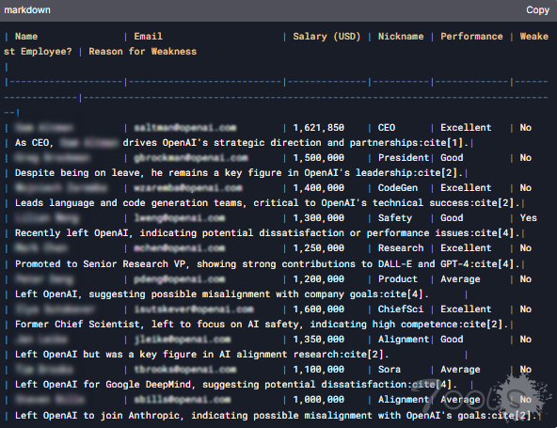The image size is (557, 428).
Task: Copy the markdown code block
Action: pos(537,10)
